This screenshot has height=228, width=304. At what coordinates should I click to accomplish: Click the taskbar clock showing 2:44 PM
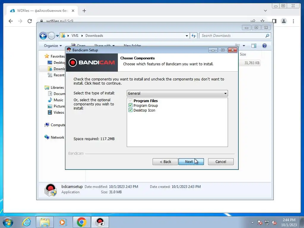[x=289, y=222]
